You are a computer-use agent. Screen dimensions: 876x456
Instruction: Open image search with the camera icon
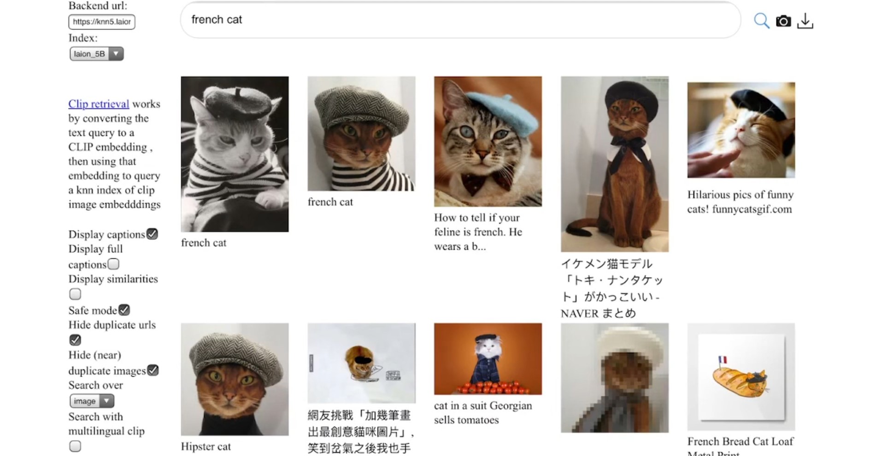tap(783, 21)
